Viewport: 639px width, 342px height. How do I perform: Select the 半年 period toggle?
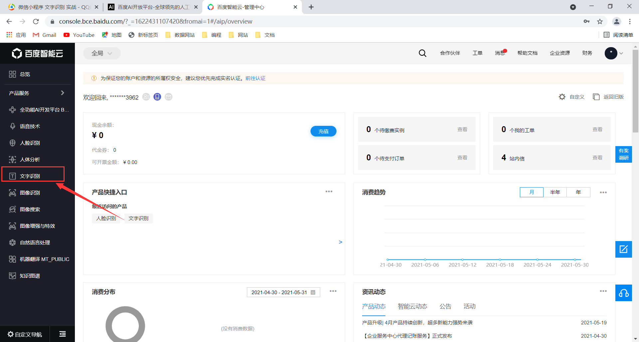[555, 192]
